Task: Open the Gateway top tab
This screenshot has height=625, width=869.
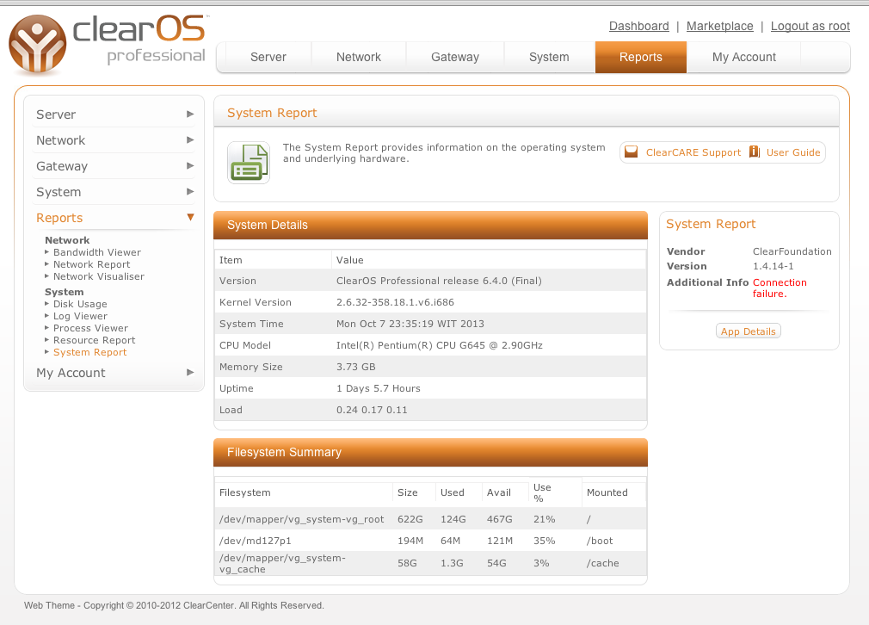Action: (455, 57)
